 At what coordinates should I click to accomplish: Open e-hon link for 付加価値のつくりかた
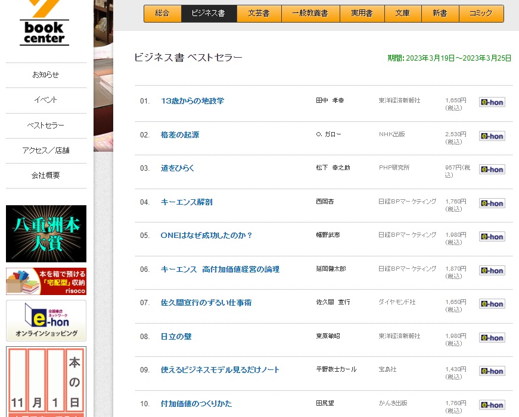coord(492,405)
